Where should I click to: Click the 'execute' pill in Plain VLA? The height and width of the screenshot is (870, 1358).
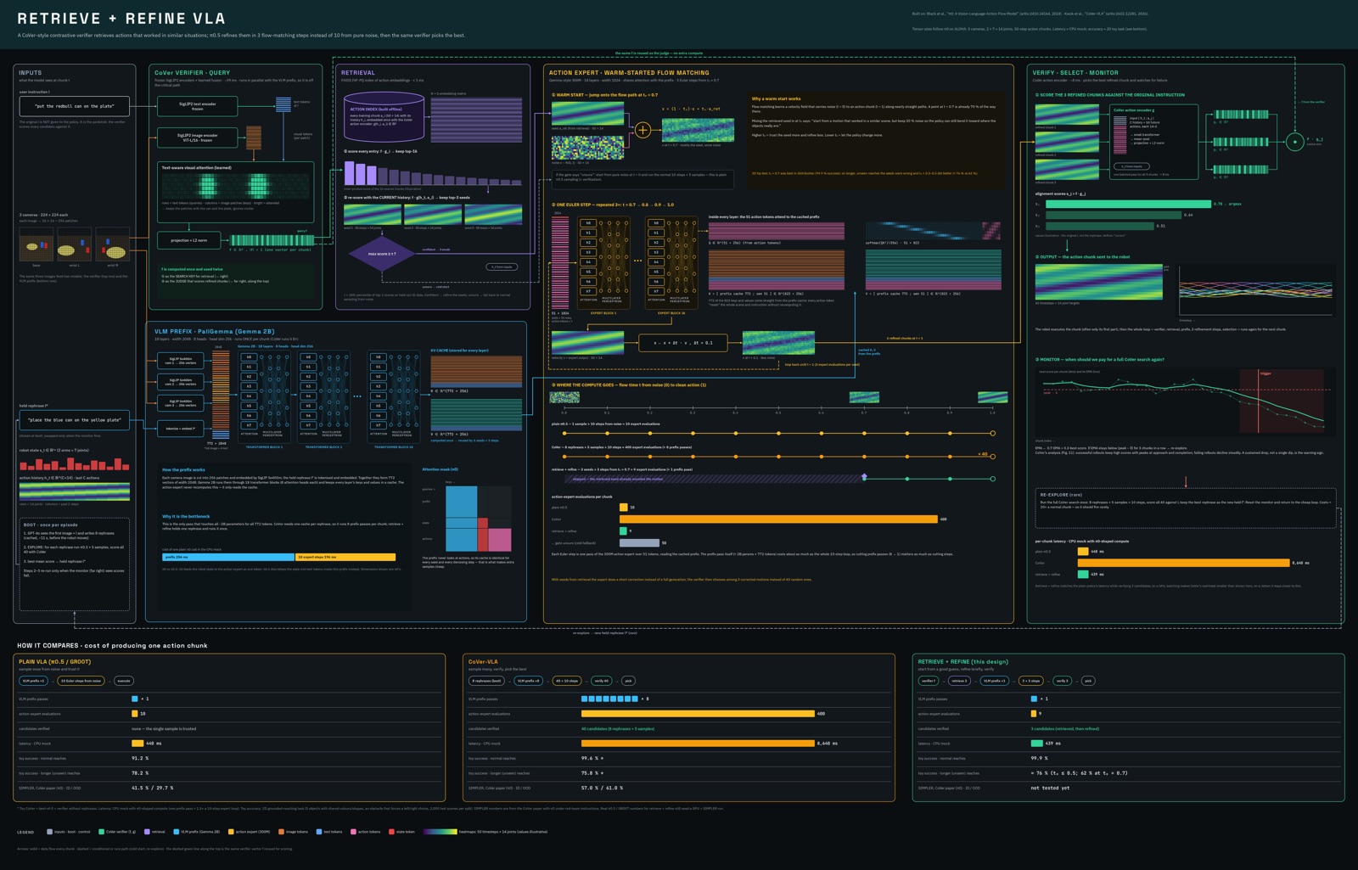[124, 681]
